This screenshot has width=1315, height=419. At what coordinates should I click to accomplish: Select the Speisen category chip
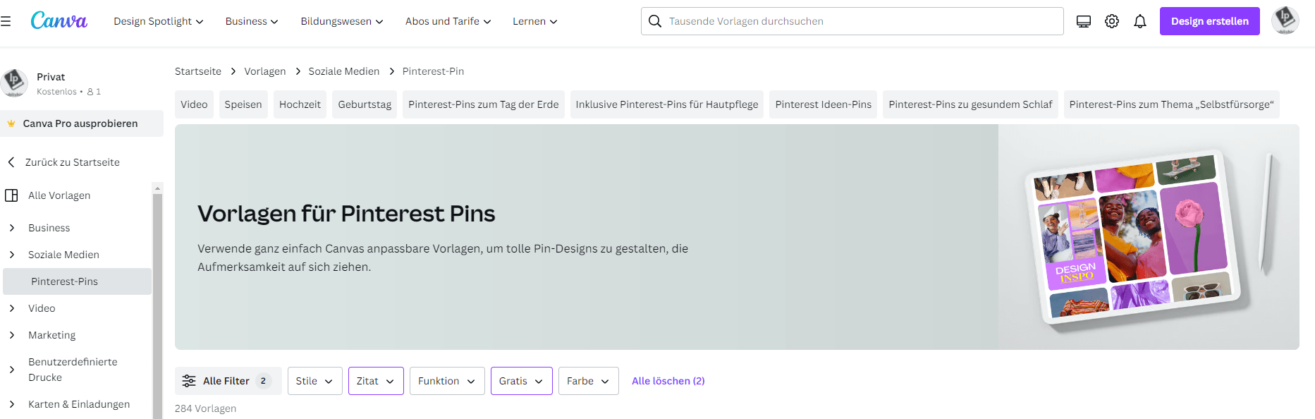point(243,104)
